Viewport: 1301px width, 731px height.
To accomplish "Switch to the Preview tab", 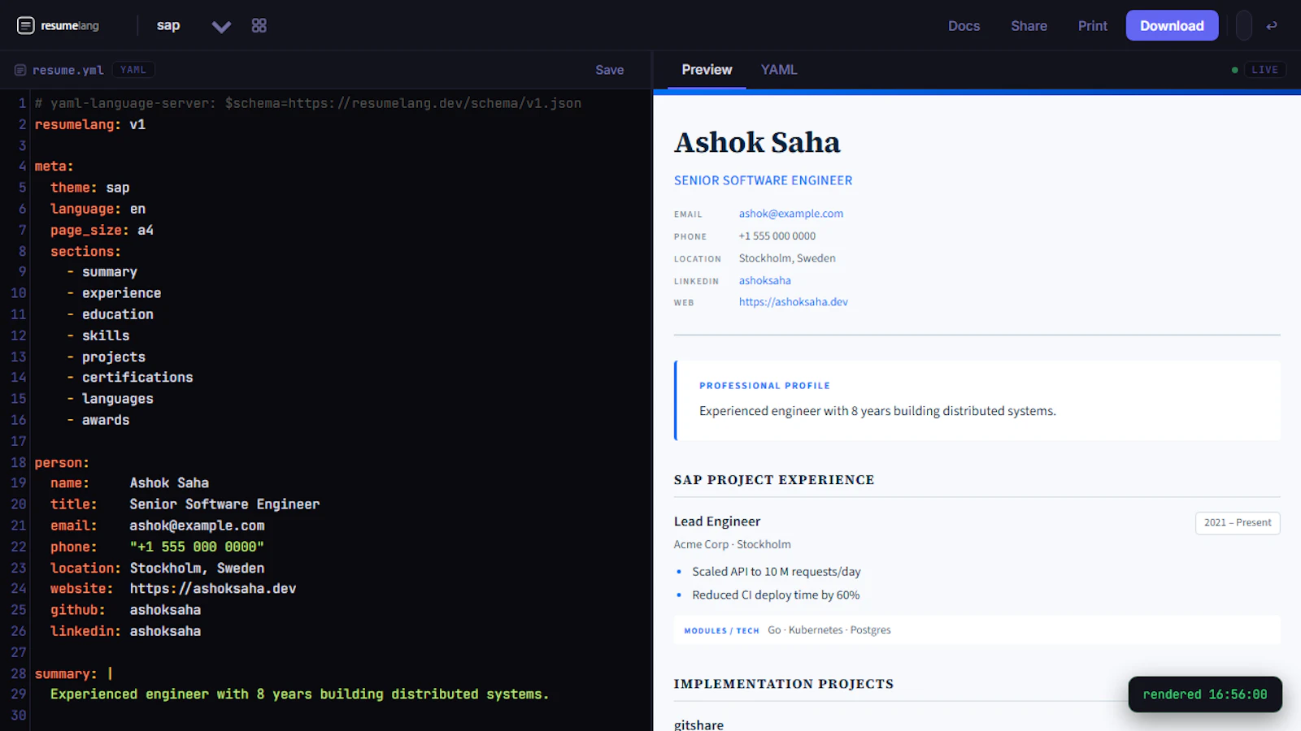I will click(707, 70).
